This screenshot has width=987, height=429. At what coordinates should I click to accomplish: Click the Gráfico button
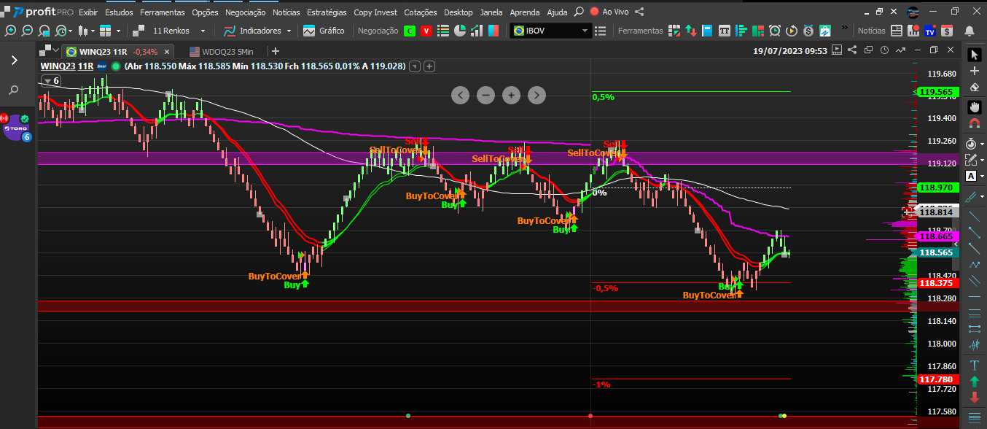click(324, 31)
